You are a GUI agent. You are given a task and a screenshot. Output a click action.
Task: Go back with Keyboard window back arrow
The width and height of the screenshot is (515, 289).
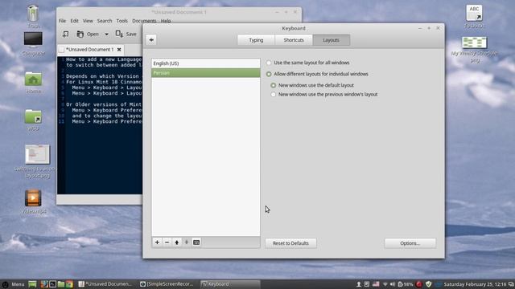151,40
